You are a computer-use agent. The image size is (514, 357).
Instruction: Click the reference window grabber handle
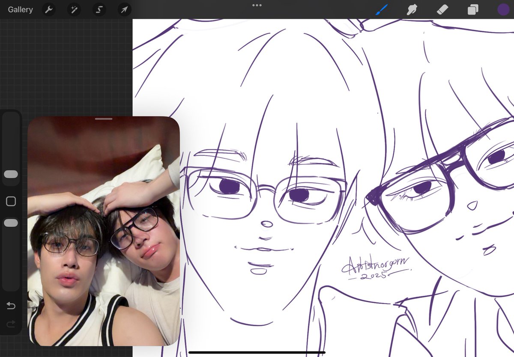click(104, 119)
